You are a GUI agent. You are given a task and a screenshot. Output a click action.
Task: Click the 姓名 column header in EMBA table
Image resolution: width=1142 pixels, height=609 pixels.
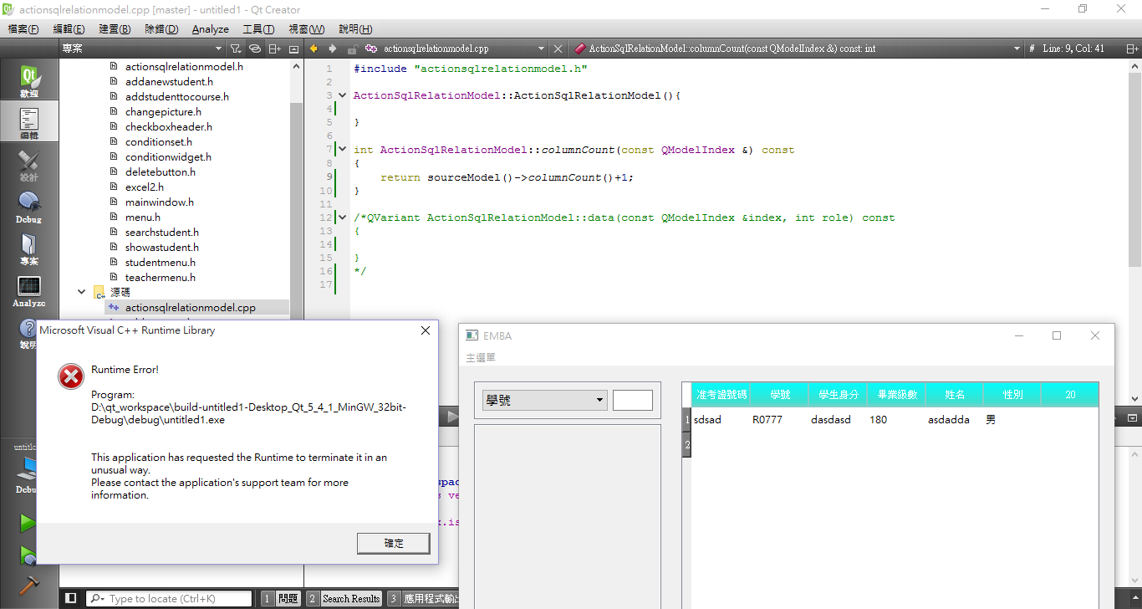955,394
